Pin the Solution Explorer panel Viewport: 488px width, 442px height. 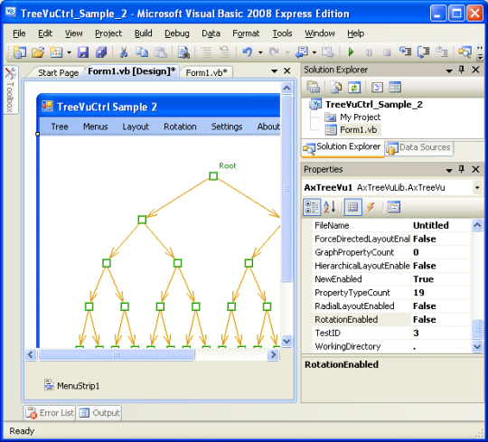pos(462,70)
